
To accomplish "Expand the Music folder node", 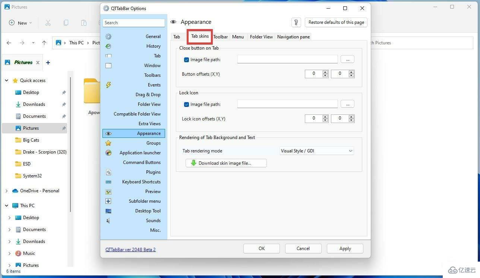I will coord(10,253).
